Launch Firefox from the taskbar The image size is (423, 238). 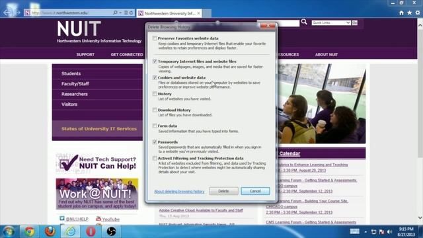[50, 231]
